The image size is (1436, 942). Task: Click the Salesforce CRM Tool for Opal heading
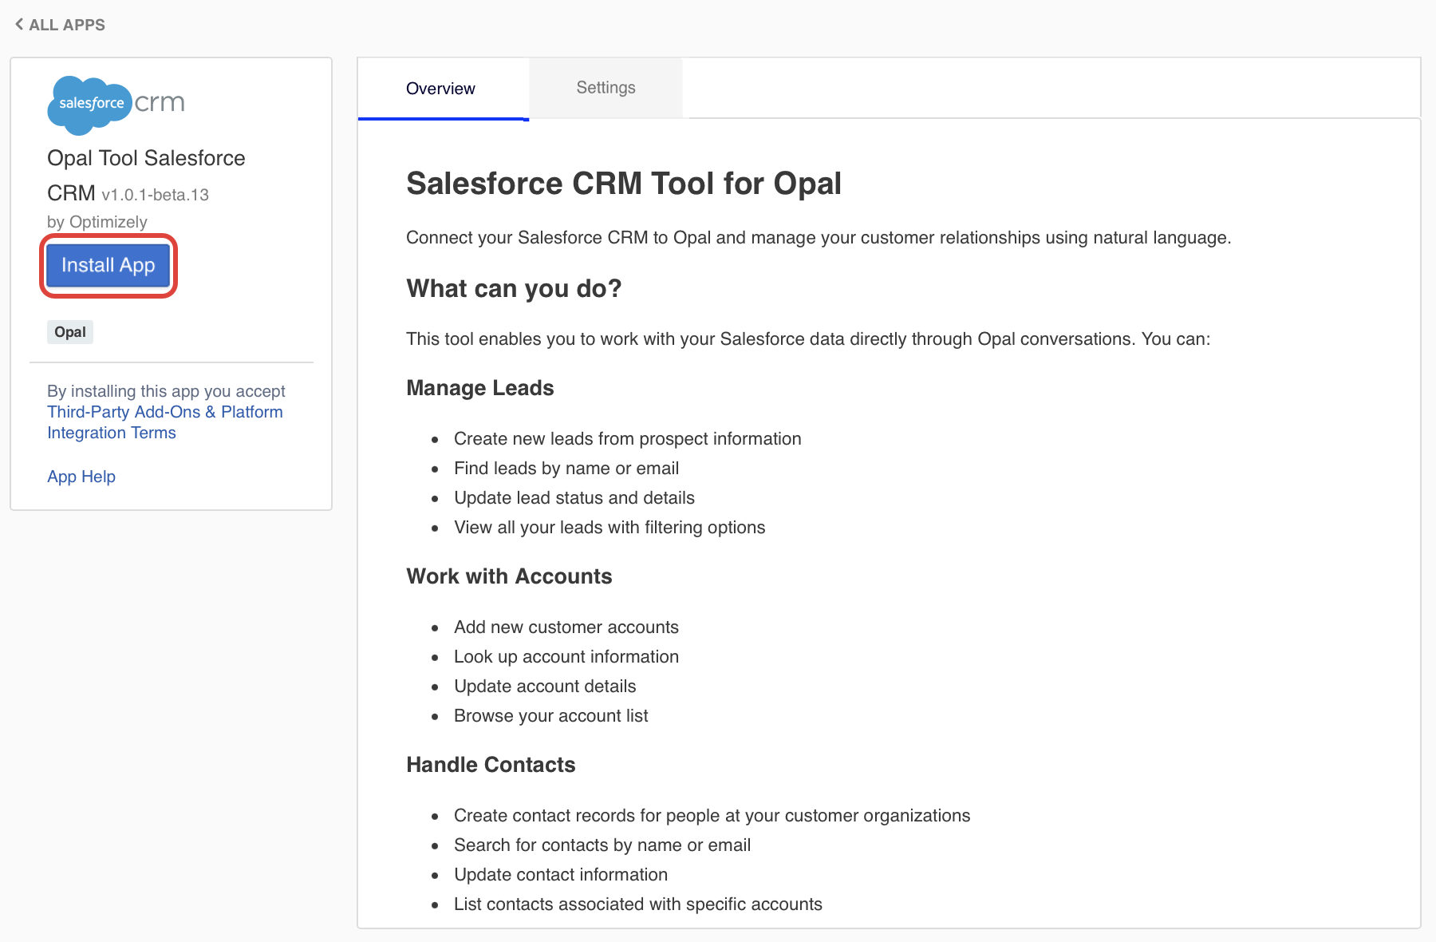click(623, 184)
